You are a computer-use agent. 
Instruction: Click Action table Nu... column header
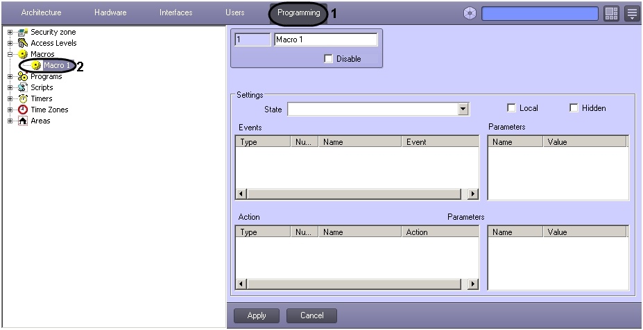tap(305, 232)
